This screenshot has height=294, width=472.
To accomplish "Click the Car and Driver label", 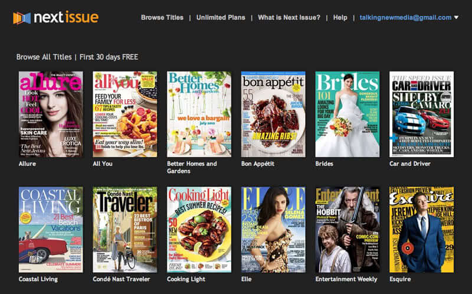I will pos(410,164).
